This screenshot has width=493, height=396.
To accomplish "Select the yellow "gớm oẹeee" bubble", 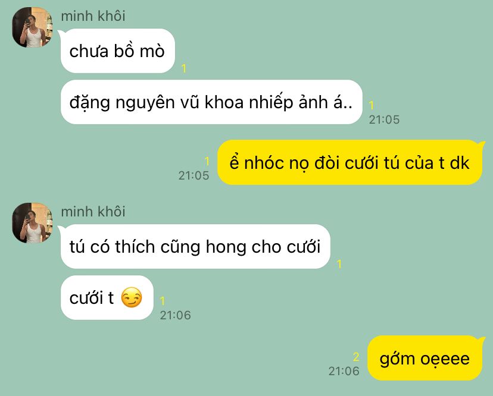I will coord(425,358).
